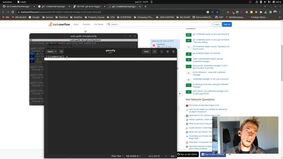
Task: Close the first Git-Credential-Manager tab
Action: 34,7
